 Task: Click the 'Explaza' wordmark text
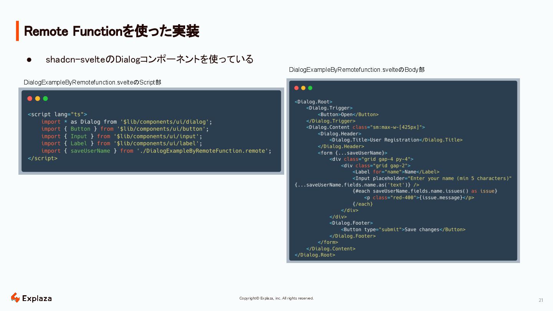click(x=37, y=298)
